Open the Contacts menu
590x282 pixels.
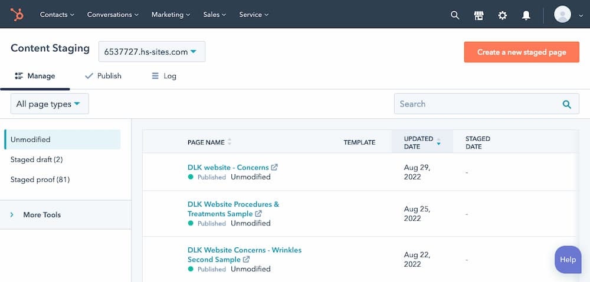pos(57,15)
